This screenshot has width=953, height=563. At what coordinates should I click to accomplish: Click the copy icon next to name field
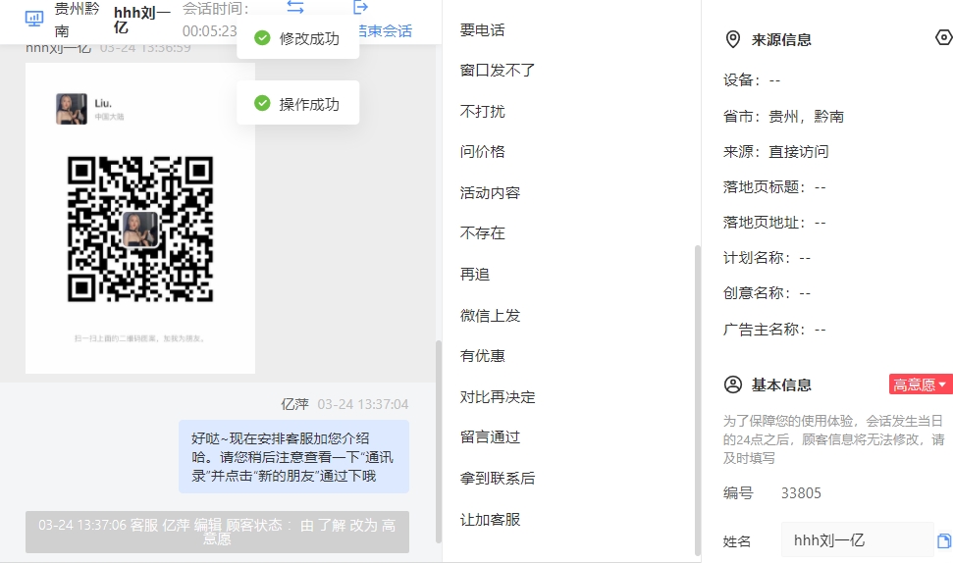(944, 540)
